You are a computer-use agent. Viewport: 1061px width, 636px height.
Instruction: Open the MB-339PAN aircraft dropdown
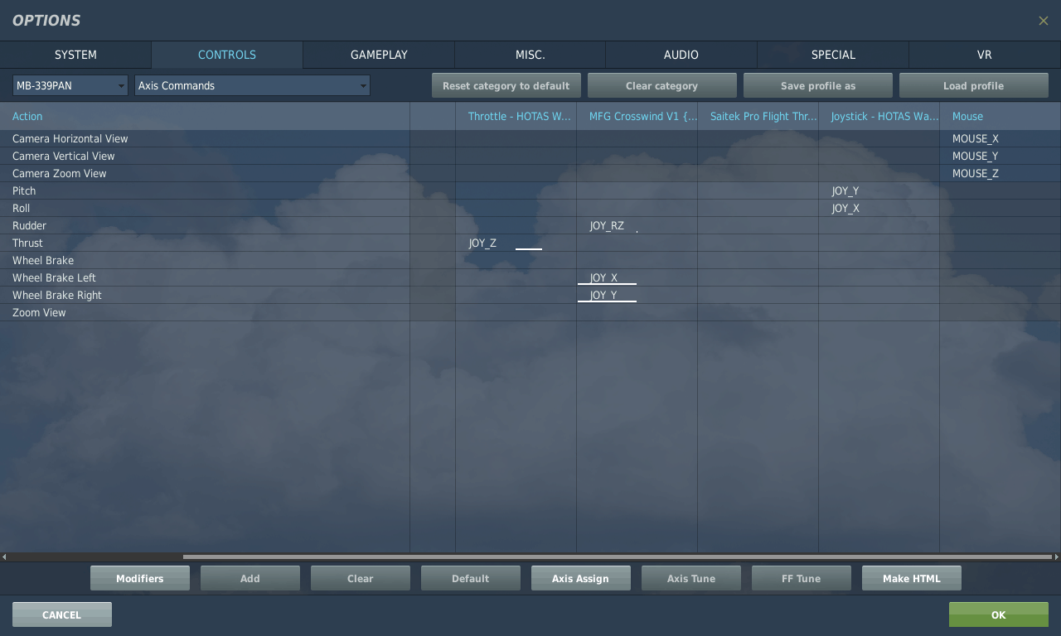[x=70, y=85]
